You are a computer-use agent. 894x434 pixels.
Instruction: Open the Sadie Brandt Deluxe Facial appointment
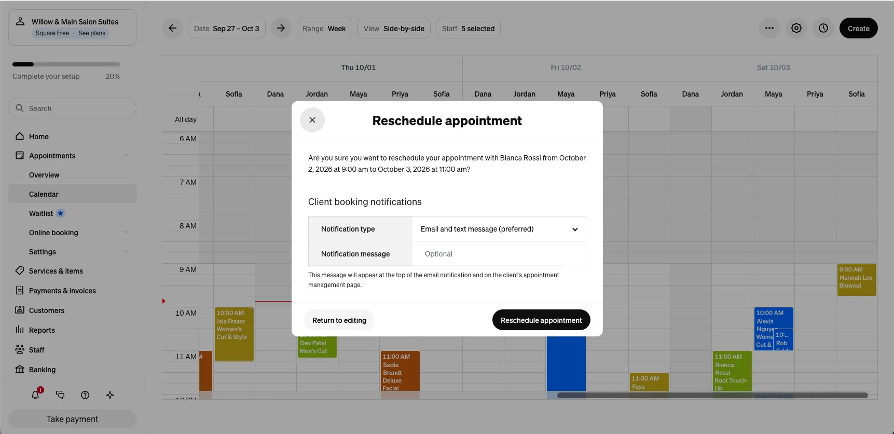(400, 371)
